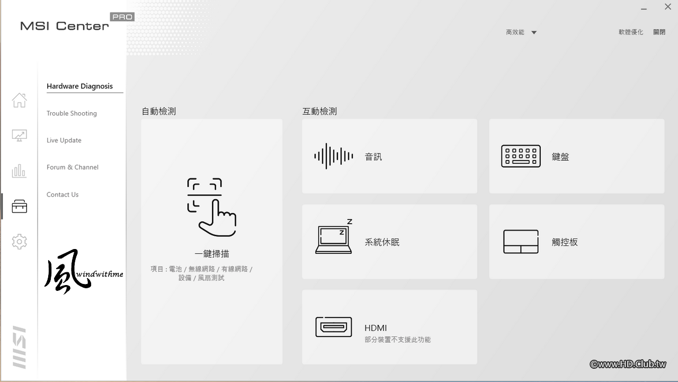Open the Home page from the sidebar
Viewport: 678px width, 382px height.
(19, 100)
